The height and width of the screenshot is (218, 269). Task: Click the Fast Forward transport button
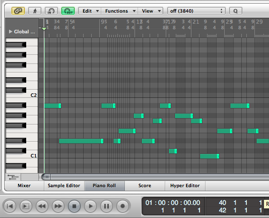(x=58, y=206)
